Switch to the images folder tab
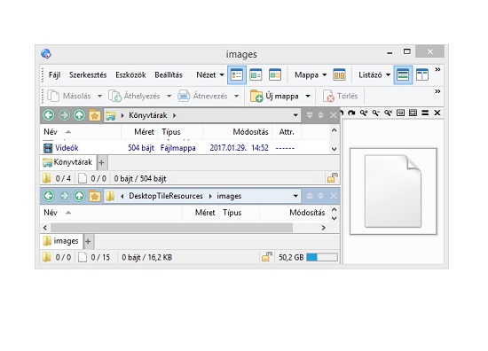This screenshot has height=351, width=488. [61, 241]
